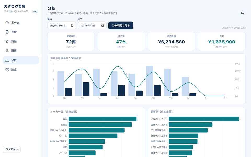This screenshot has width=251, height=157.
Task: Click the 桑和 maker bar
Action: point(85,147)
